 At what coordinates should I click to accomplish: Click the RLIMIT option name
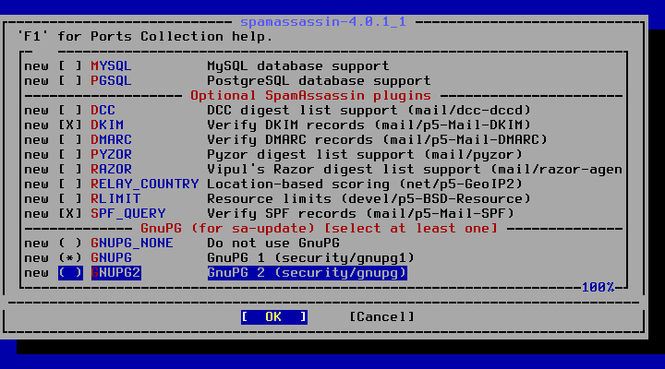[115, 198]
